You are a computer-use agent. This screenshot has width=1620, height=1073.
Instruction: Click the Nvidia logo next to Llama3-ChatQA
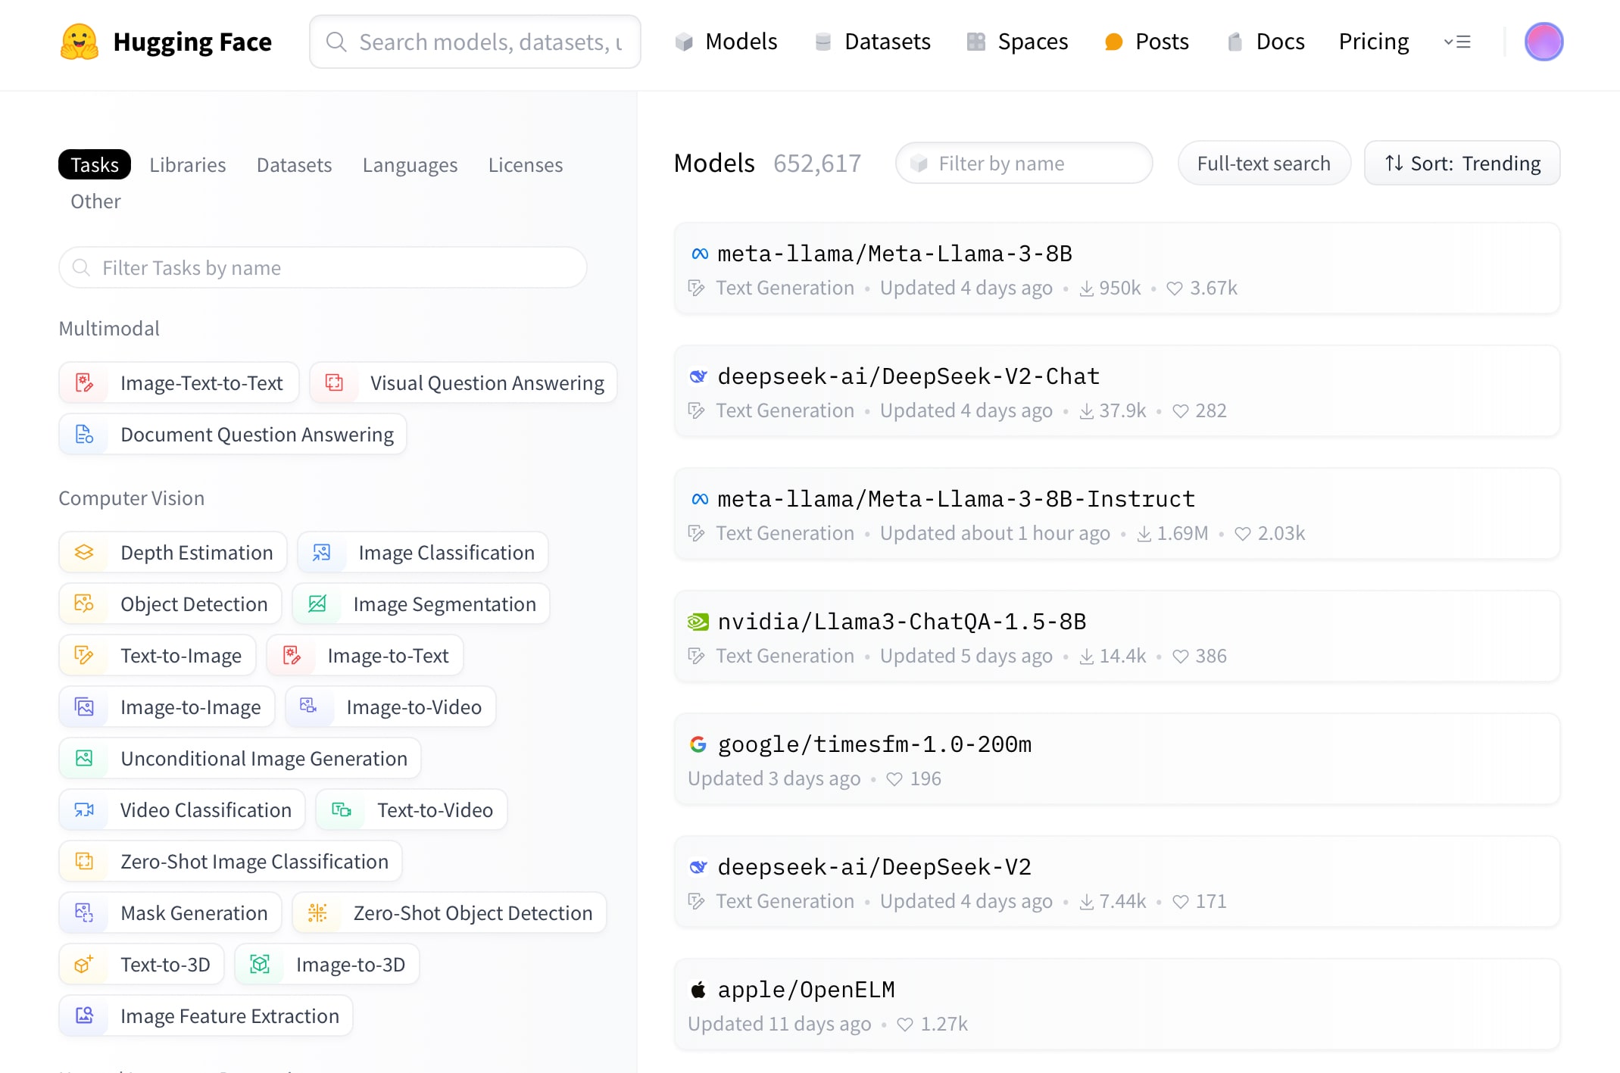[x=698, y=622]
